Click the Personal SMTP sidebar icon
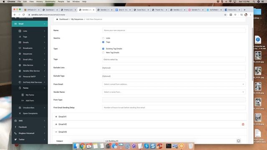The height and width of the screenshot is (150, 267). pyautogui.click(x=20, y=77)
